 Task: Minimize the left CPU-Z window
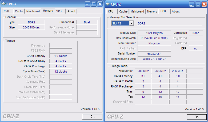tap(87, 4)
